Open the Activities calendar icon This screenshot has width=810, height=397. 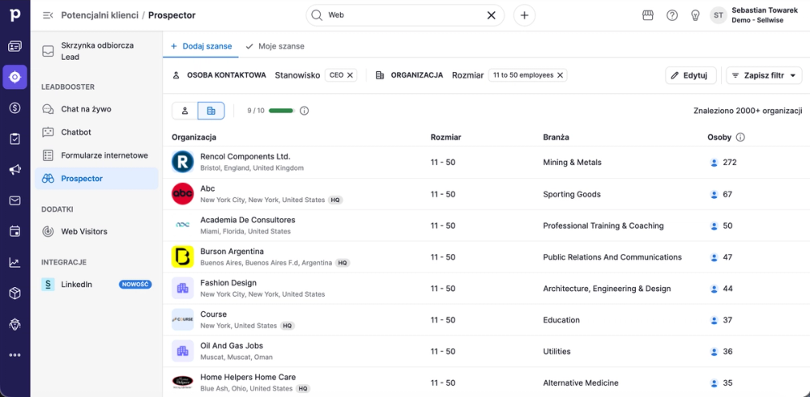(x=15, y=231)
